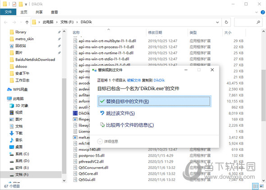266x190 pixels.
Task: Open 回收站 in the sidebar
Action: [21, 46]
